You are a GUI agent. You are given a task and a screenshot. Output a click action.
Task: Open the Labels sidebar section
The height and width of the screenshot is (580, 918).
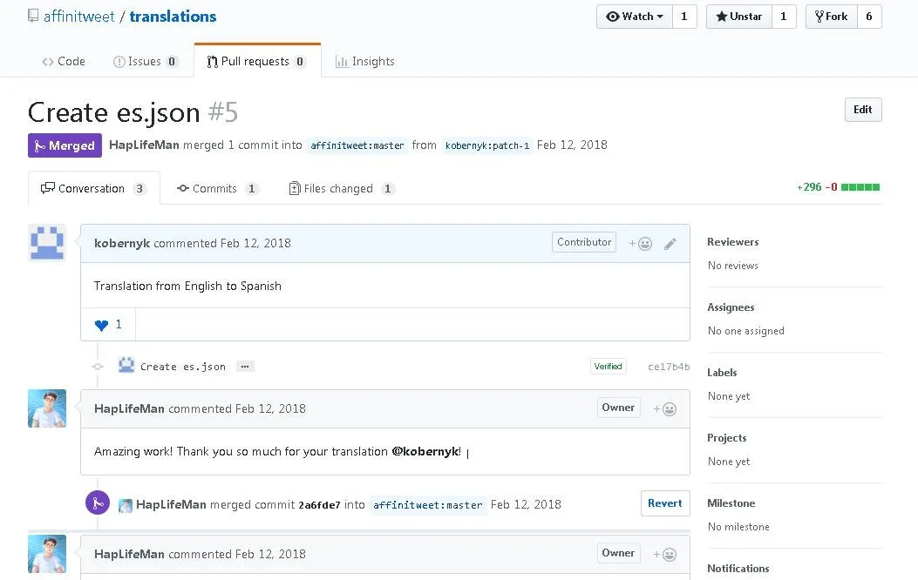pos(722,373)
